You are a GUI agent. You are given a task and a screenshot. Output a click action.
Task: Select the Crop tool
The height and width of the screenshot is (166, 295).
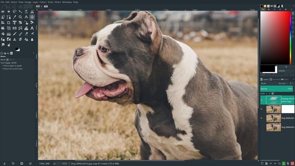[9, 23]
